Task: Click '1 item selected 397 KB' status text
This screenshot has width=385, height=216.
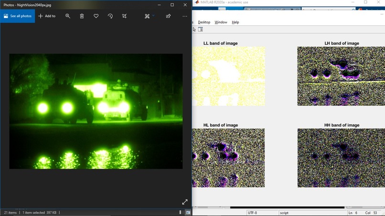Action: [39, 213]
